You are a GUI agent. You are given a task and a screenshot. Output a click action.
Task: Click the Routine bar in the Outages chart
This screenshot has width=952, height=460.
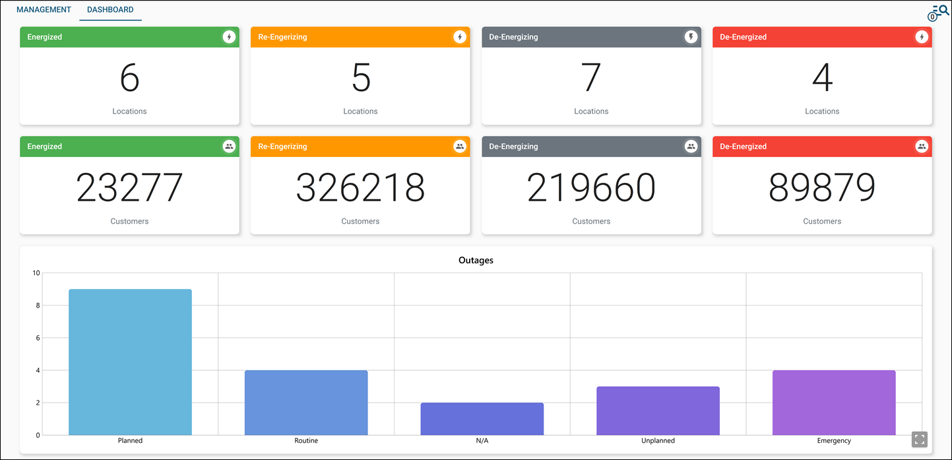[306, 403]
